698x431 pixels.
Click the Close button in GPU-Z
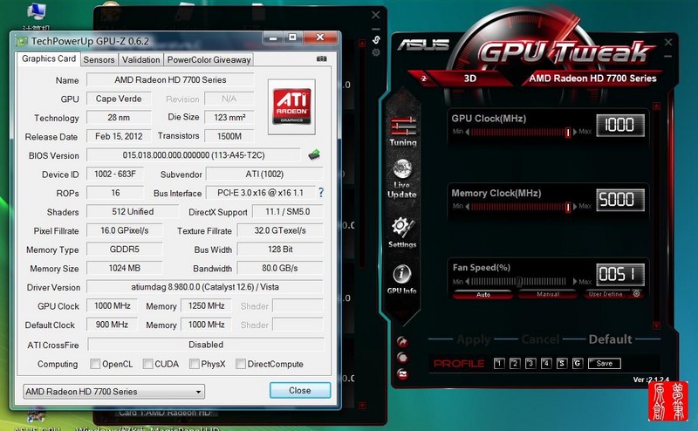[300, 390]
